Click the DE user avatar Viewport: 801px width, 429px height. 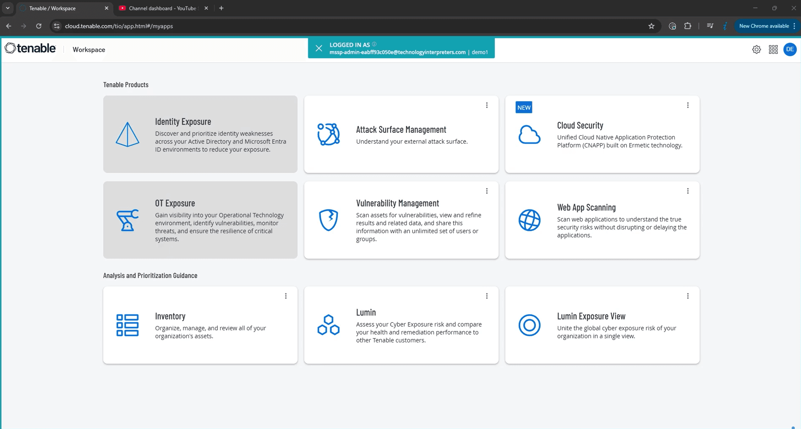790,49
